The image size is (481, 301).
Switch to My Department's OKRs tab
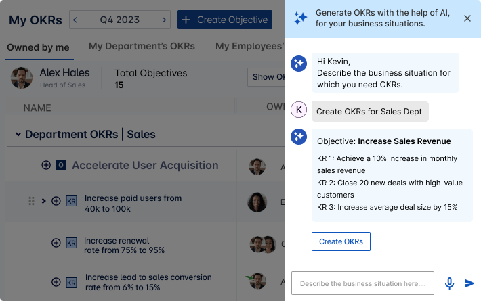[x=142, y=46]
